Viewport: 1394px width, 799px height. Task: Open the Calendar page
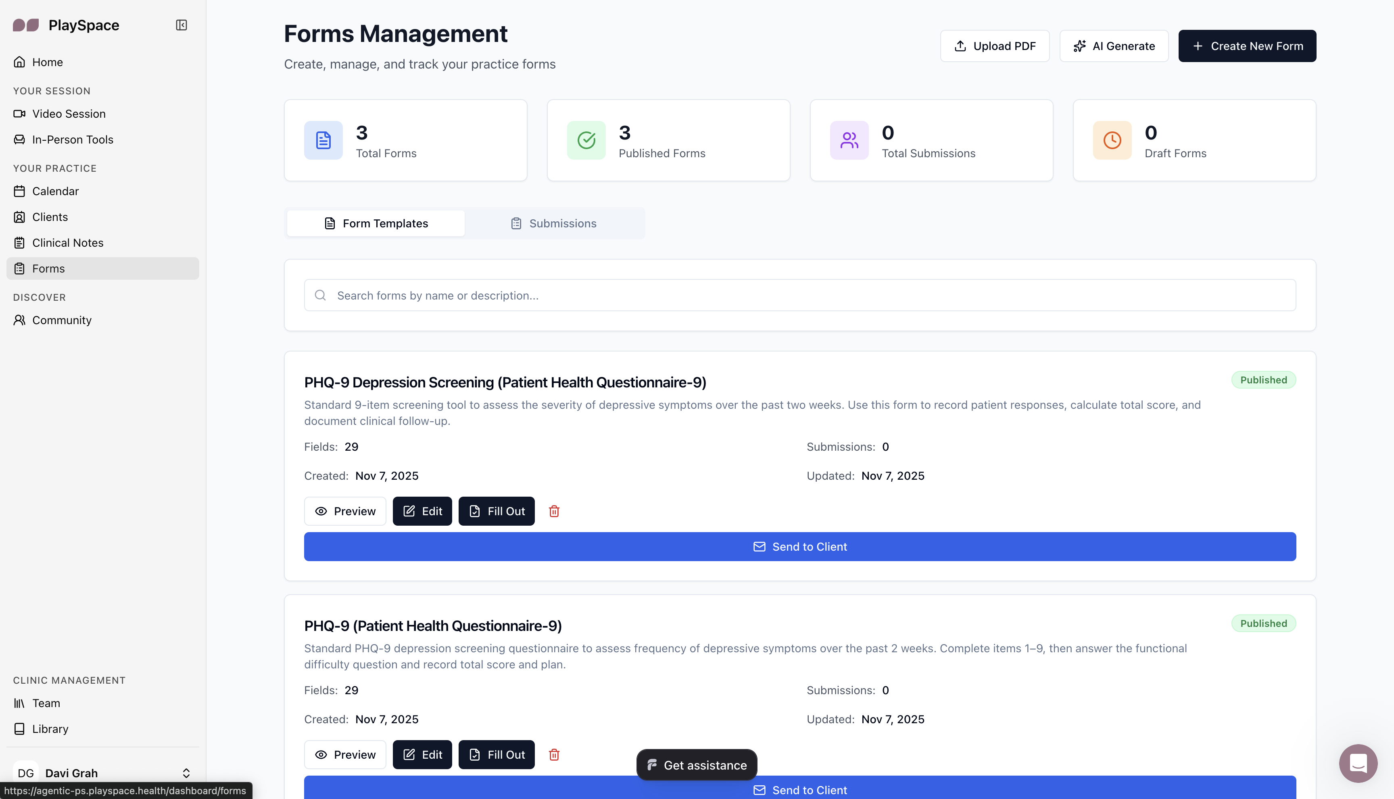[x=55, y=191]
